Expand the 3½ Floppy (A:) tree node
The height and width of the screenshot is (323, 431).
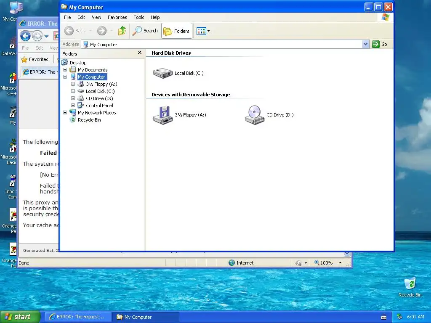(x=73, y=84)
